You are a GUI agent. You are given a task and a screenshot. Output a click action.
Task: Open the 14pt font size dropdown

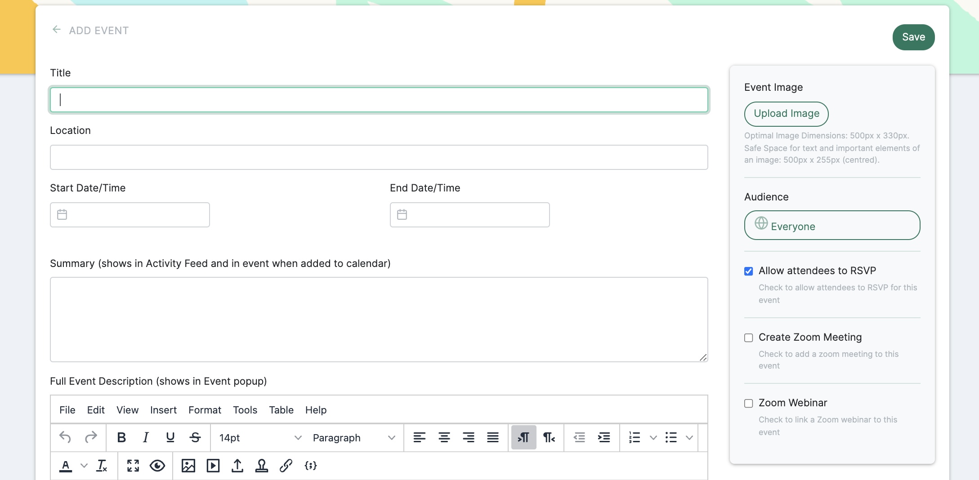tap(260, 438)
